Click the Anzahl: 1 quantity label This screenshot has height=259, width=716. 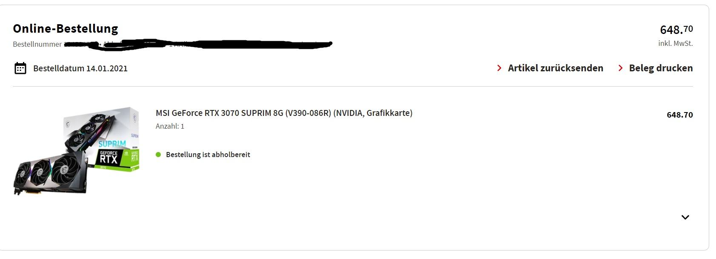click(170, 126)
